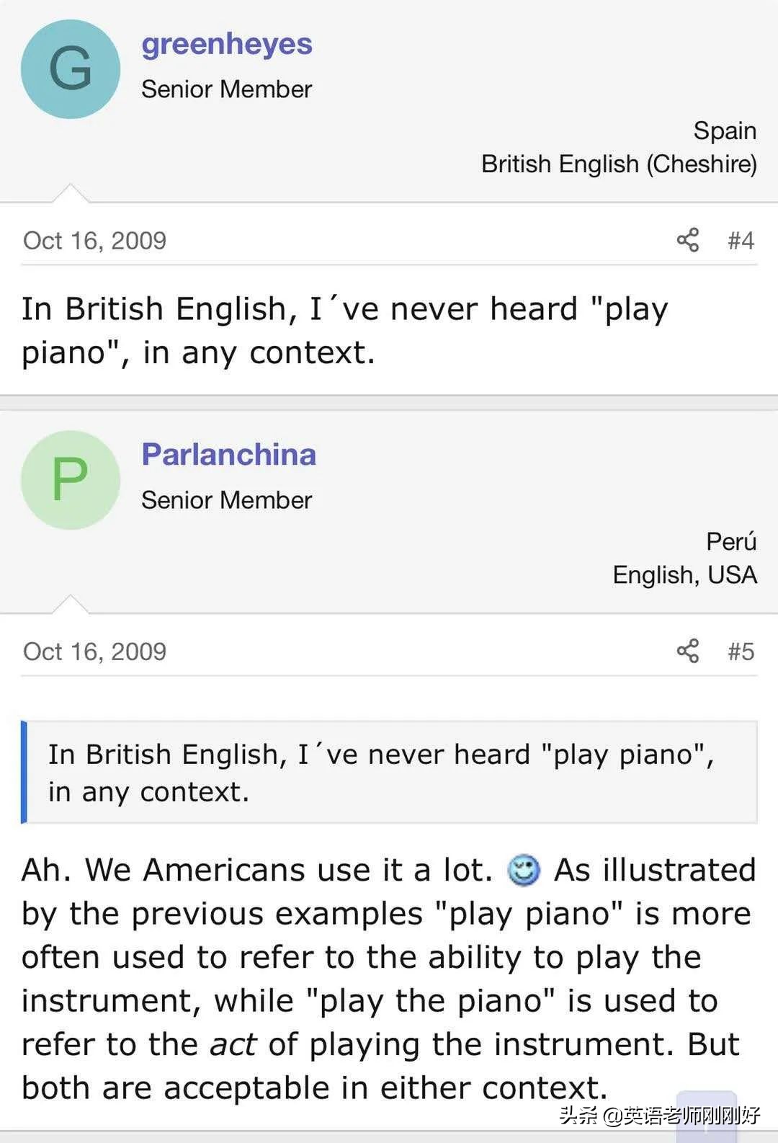778x1143 pixels.
Task: Open the greenheyes user profile link
Action: point(227,44)
